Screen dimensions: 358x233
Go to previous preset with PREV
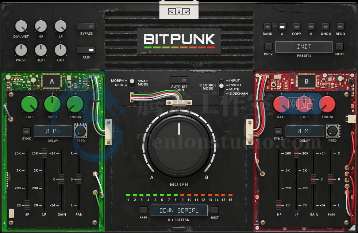(x=268, y=47)
